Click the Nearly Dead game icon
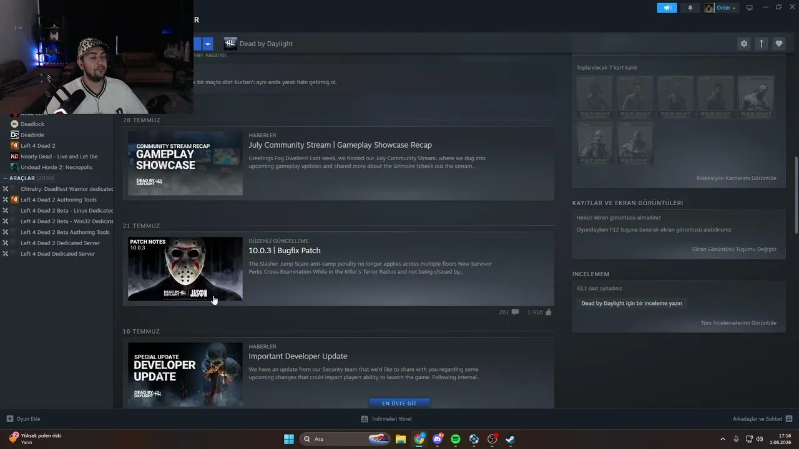The height and width of the screenshot is (449, 799). pos(15,157)
